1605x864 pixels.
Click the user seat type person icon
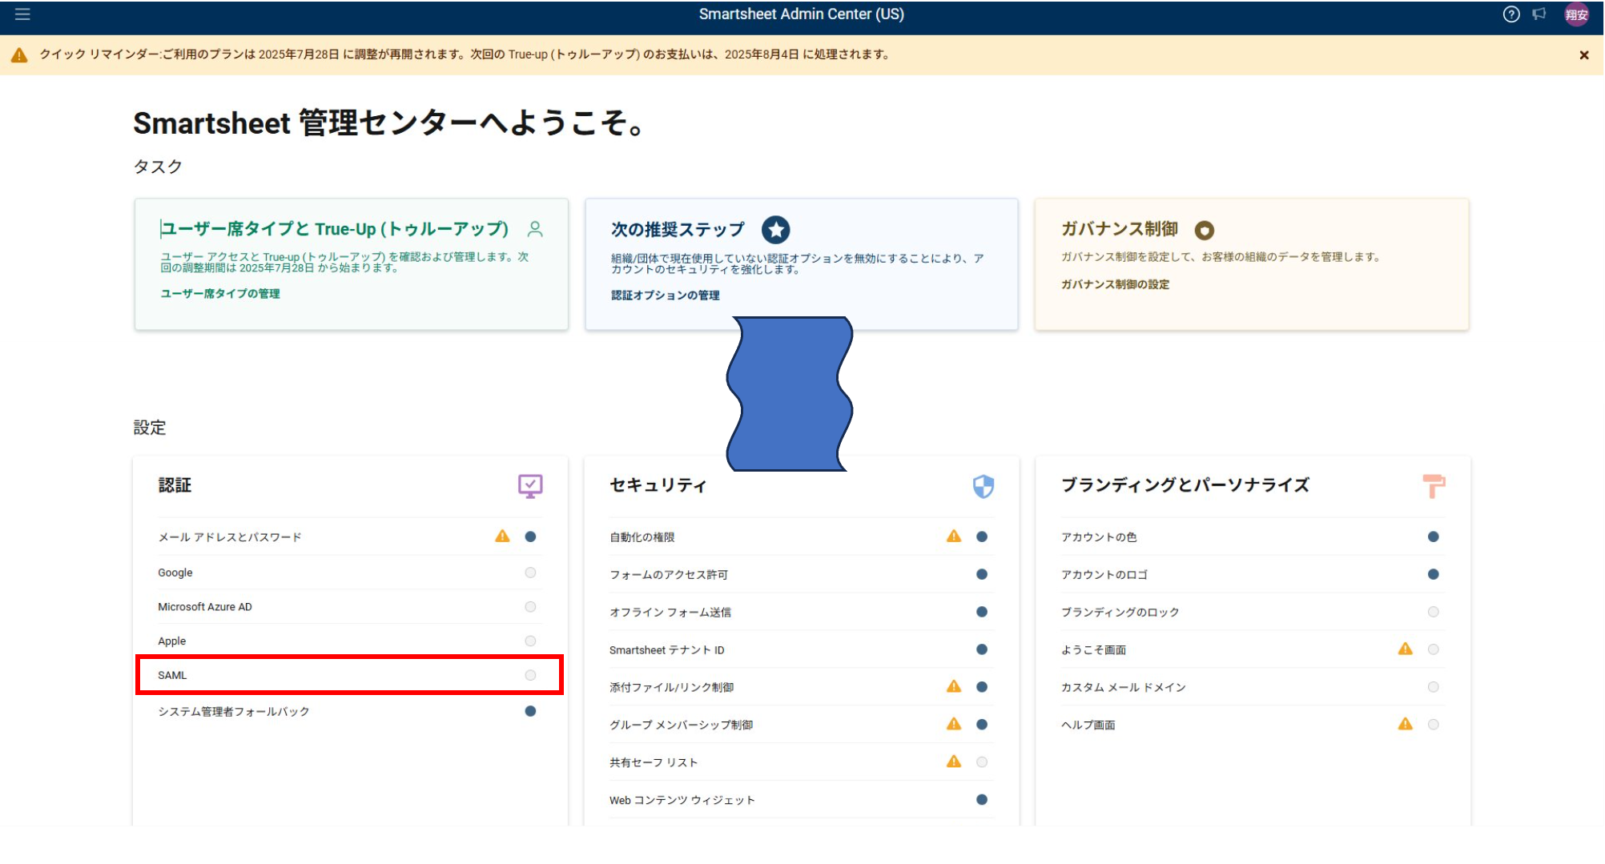coord(535,229)
